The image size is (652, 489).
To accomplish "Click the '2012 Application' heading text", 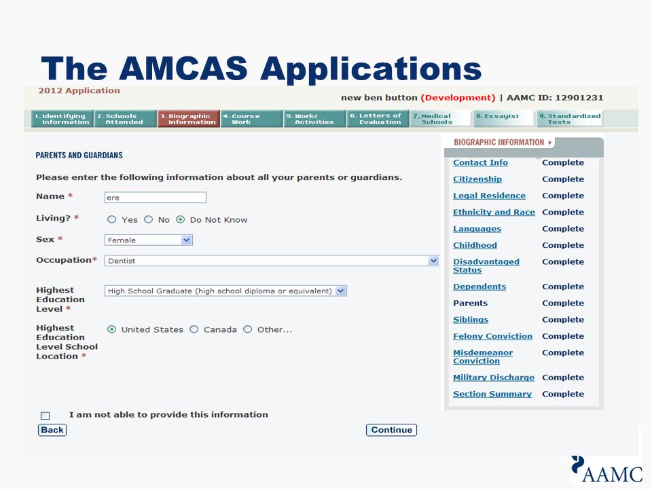I will click(79, 90).
